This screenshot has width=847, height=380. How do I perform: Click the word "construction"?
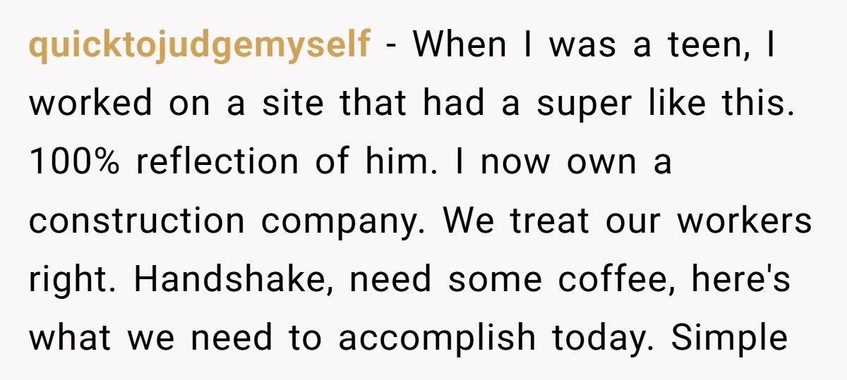[x=137, y=221]
